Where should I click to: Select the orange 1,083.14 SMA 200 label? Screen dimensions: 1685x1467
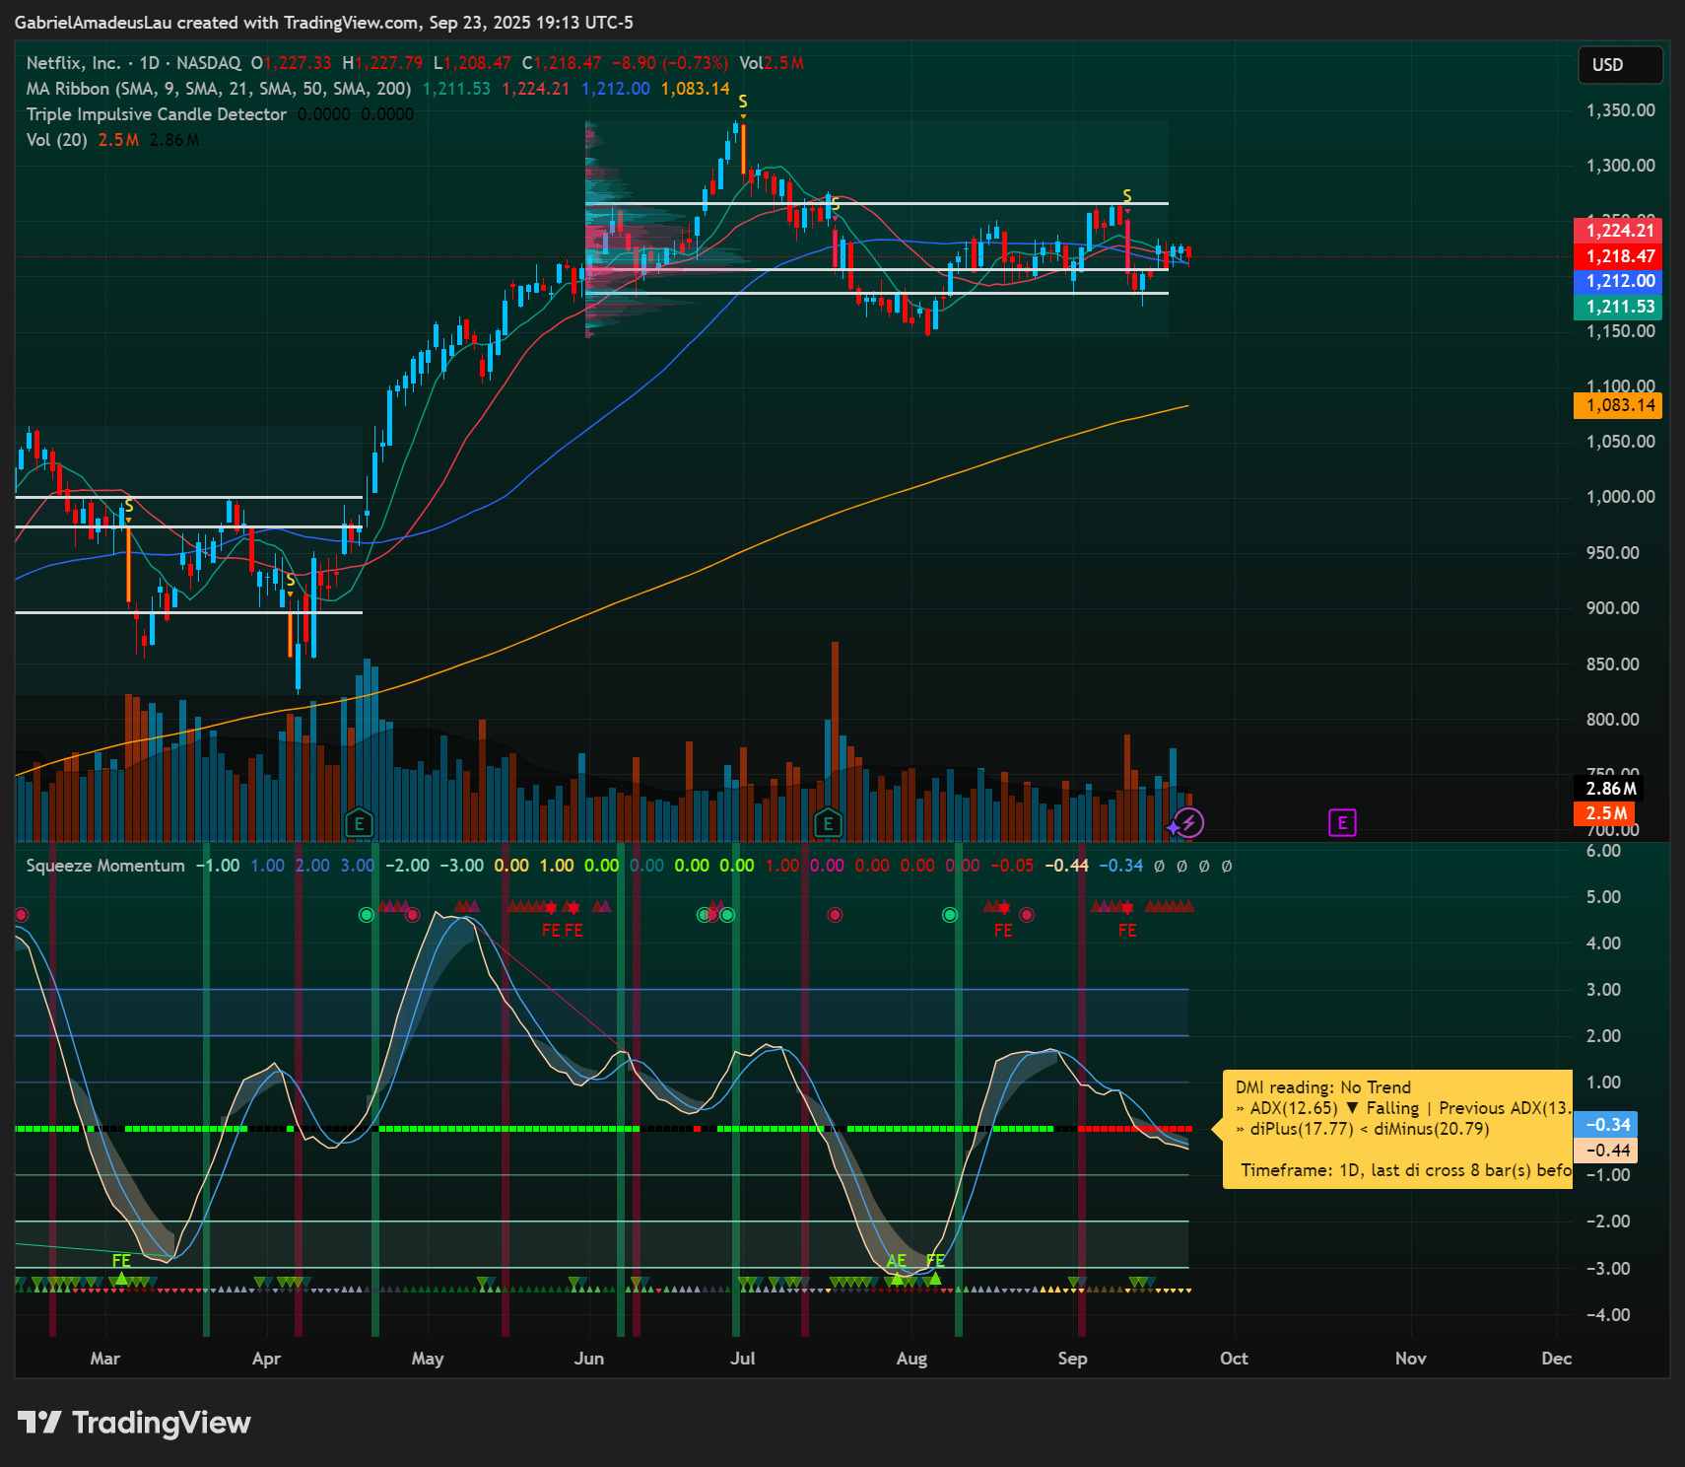(x=1618, y=405)
